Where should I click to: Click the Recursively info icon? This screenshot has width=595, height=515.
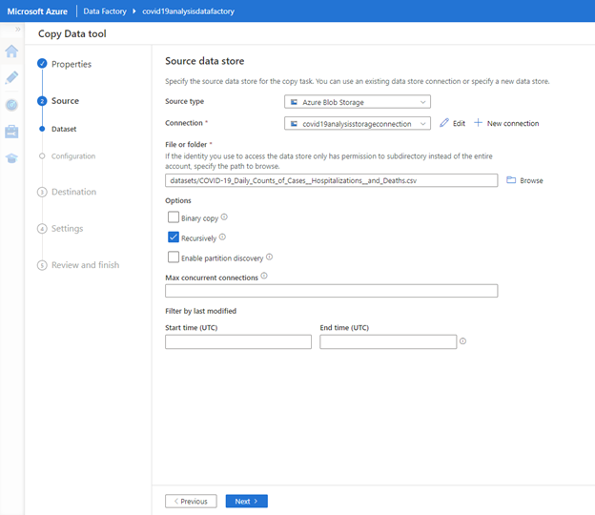[x=222, y=237]
